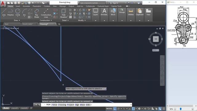Open the polar tracking angle dropdown arrow
197x111 pixels.
[x=121, y=109]
